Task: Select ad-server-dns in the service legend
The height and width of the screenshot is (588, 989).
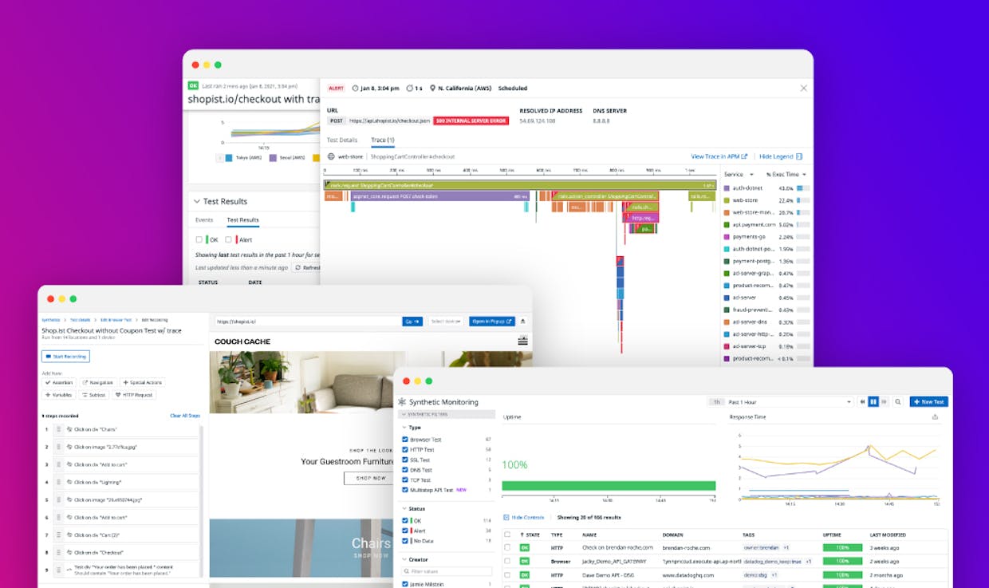Action: (x=751, y=322)
